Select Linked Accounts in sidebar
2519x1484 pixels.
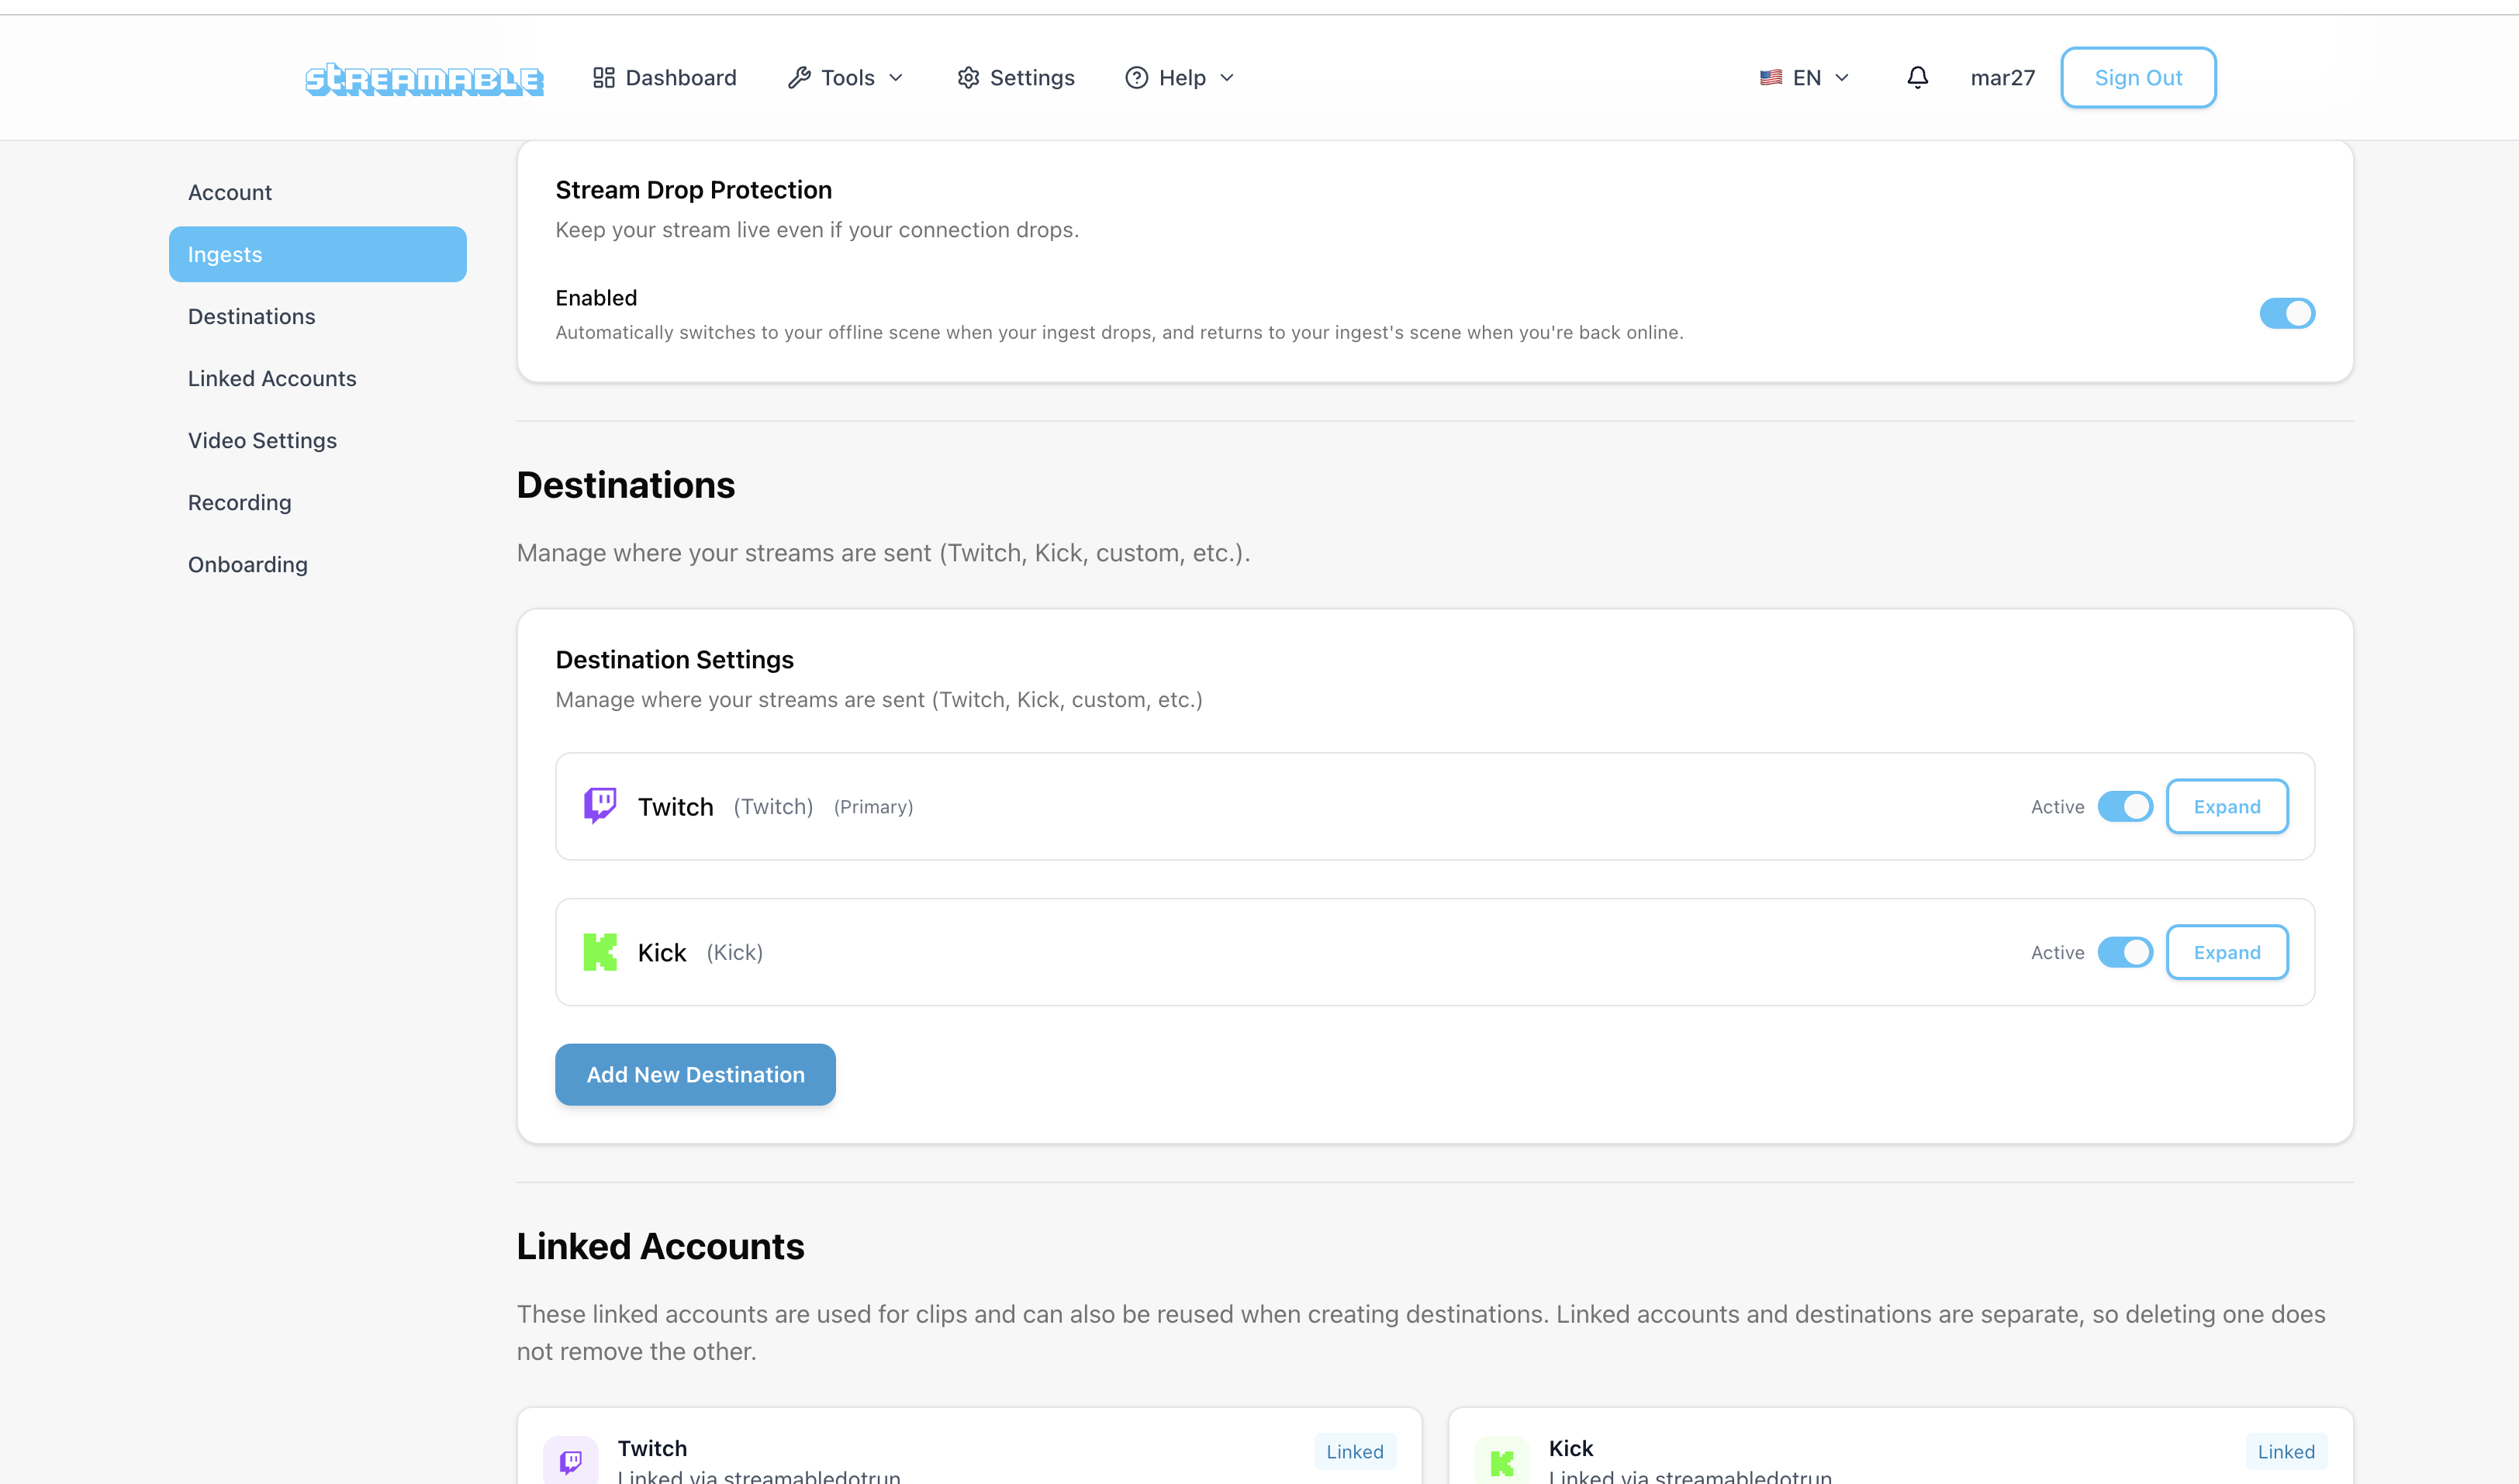(x=272, y=378)
